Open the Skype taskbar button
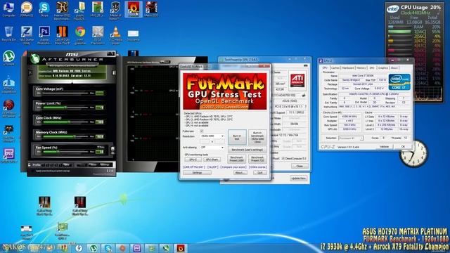Screen dimensions: 450x253 click(x=108, y=248)
